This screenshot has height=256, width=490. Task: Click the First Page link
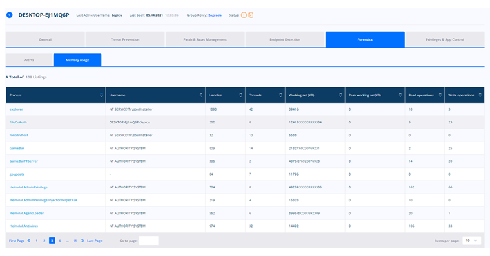point(17,241)
